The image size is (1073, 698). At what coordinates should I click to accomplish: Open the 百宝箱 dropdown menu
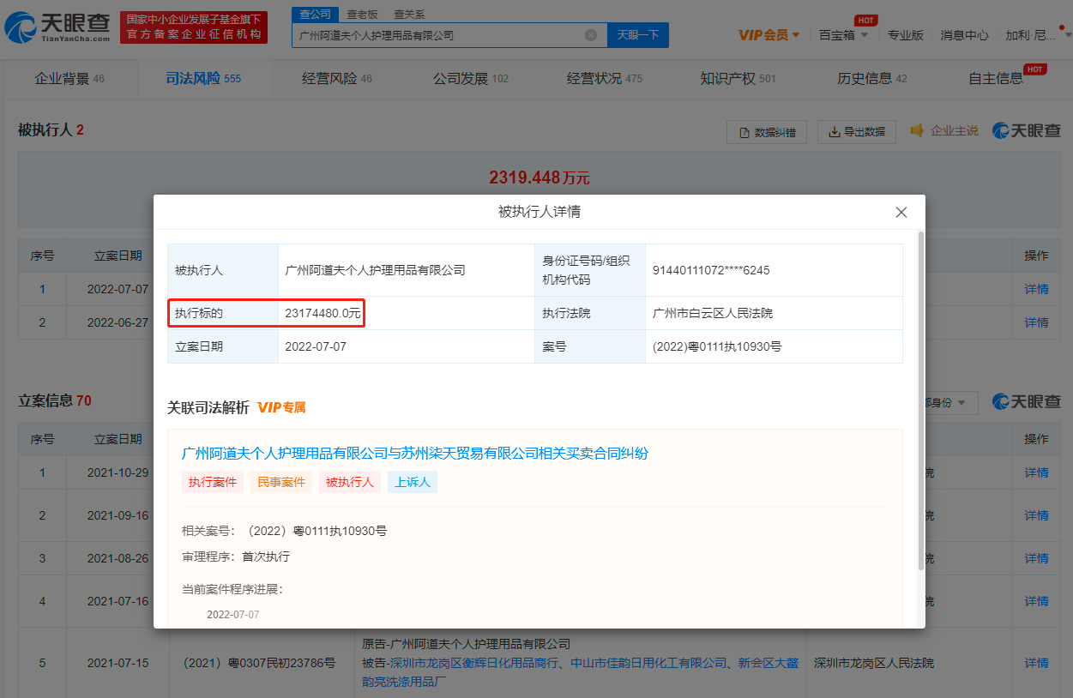tap(843, 35)
